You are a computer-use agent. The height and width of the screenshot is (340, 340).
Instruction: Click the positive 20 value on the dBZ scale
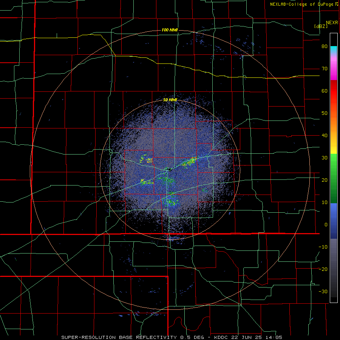click(x=325, y=180)
